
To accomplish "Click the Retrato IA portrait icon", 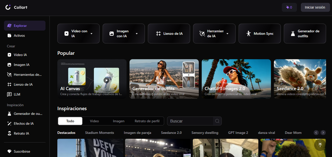I will (9, 133).
